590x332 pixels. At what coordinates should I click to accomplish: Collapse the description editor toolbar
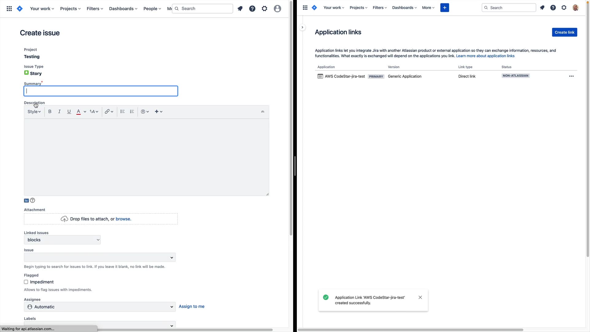click(x=262, y=112)
